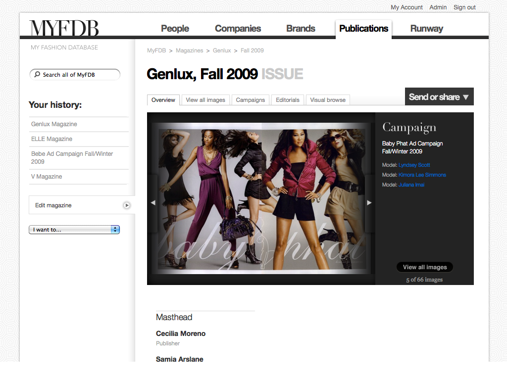Select the Editorials tab

pyautogui.click(x=288, y=100)
